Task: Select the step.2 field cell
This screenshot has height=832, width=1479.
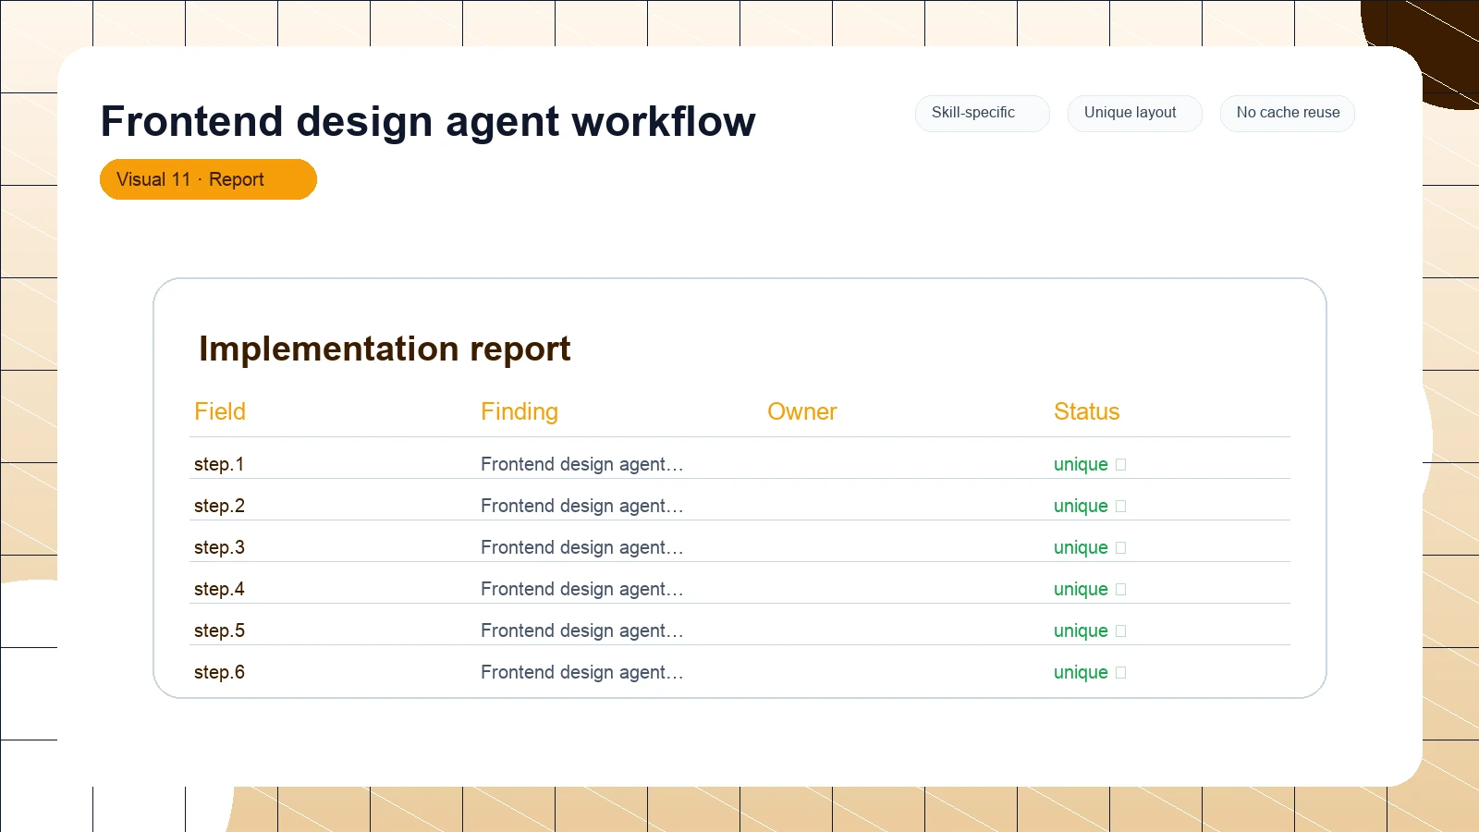Action: click(219, 506)
